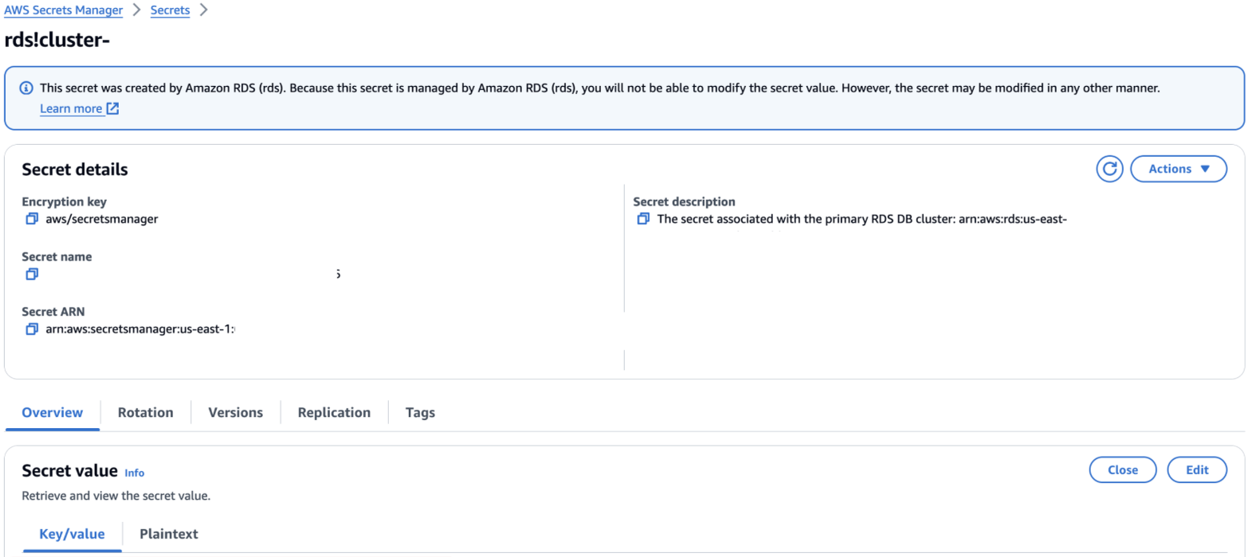Viewport: 1251px width, 557px height.
Task: Select the aws/secretsmanager key text
Action: [102, 219]
